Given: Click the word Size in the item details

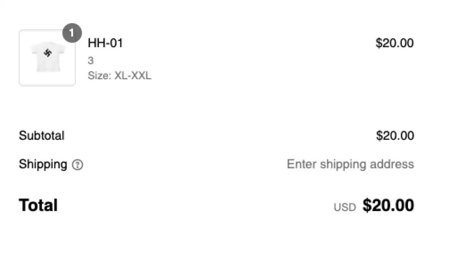Looking at the screenshot, I should coord(98,75).
